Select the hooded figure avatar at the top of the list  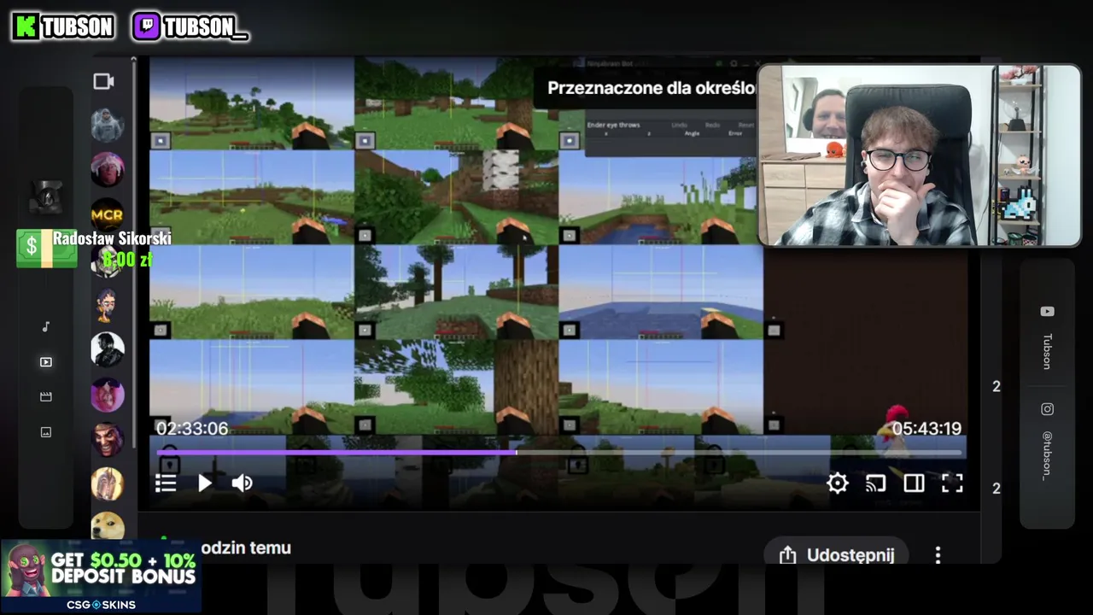click(108, 125)
